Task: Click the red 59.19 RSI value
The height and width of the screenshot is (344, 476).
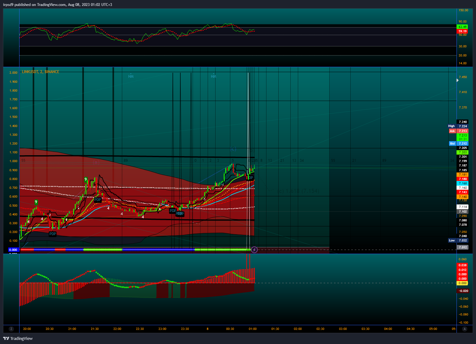Action: (462, 31)
